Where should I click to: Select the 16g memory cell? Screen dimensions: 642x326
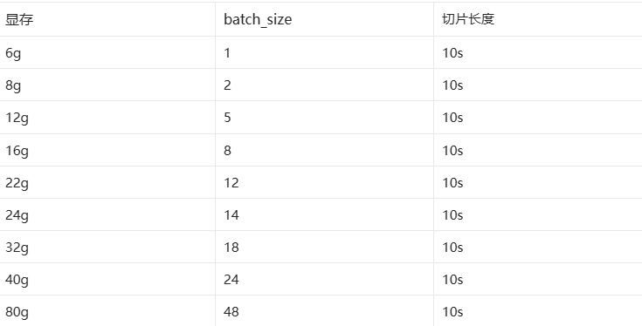point(17,151)
